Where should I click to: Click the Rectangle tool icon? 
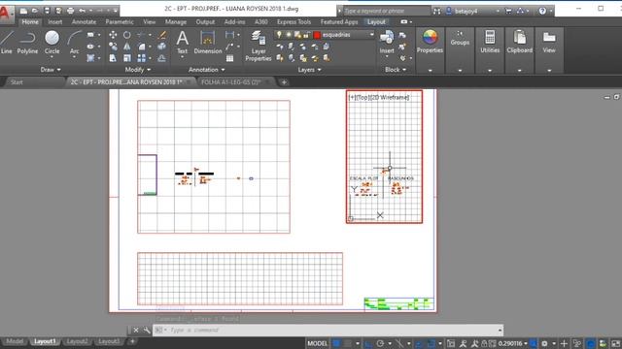[90, 35]
